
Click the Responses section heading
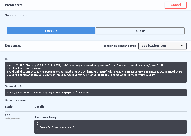pos(13,46)
